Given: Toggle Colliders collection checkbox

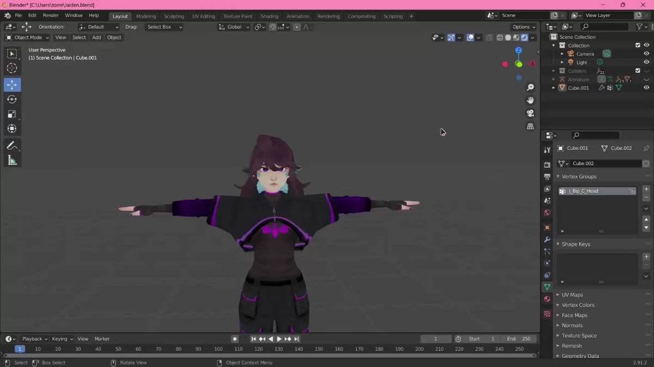Looking at the screenshot, I should tap(638, 71).
